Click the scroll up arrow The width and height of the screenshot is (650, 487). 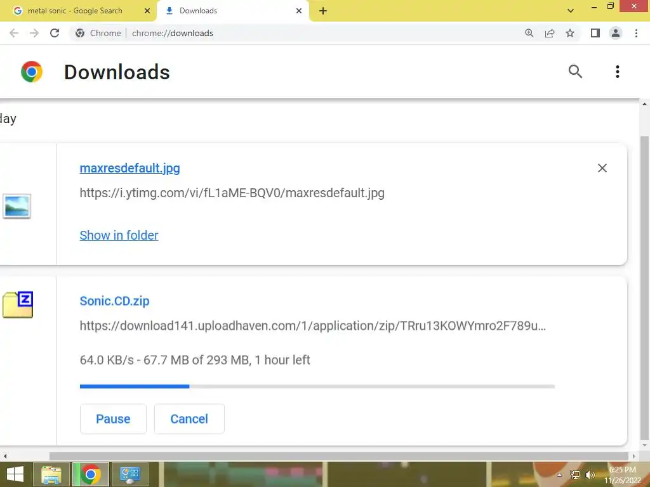tap(644, 104)
